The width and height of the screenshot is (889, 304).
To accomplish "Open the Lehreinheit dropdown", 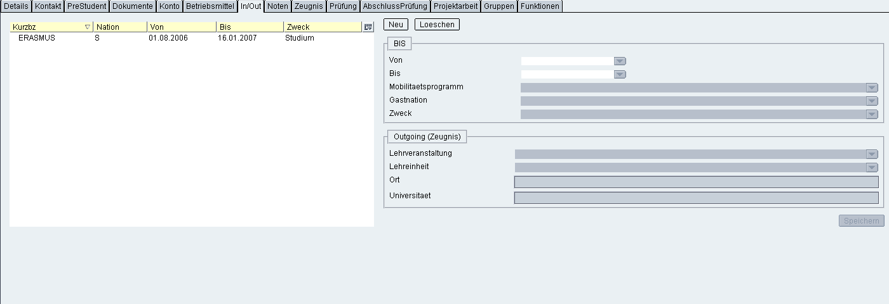I will pyautogui.click(x=871, y=167).
